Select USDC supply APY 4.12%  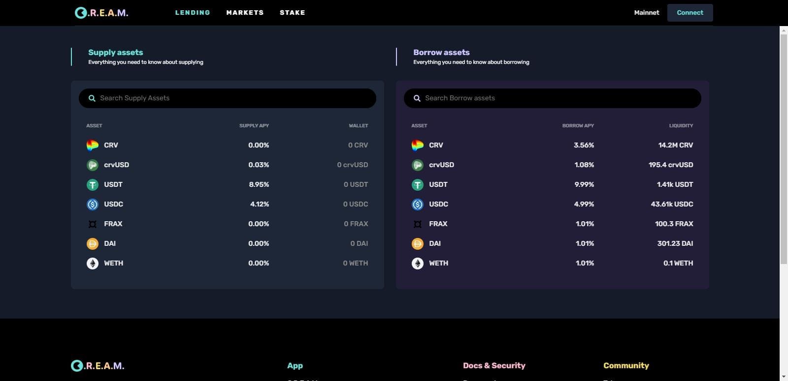(260, 205)
